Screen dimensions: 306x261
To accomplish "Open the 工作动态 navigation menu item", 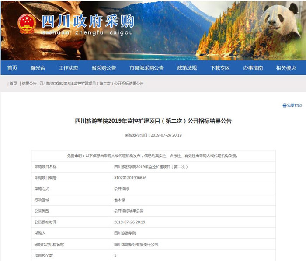I will pyautogui.click(x=68, y=68).
